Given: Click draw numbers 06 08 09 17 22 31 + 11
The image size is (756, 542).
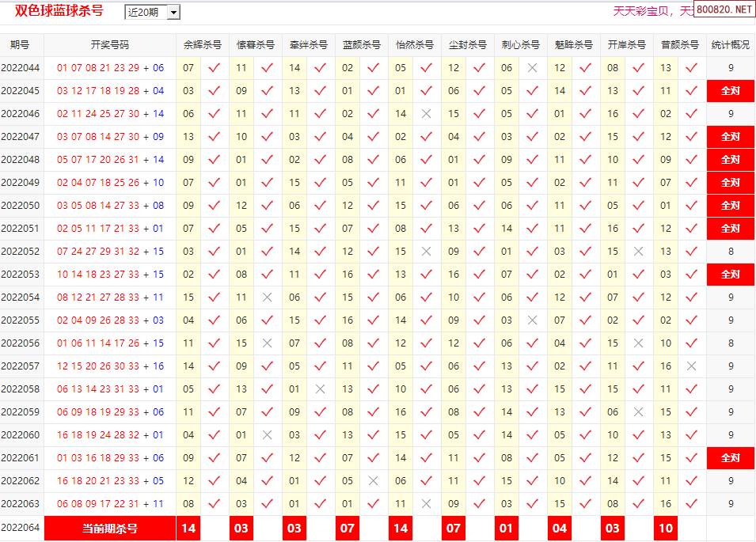Looking at the screenshot, I should pyautogui.click(x=110, y=504).
